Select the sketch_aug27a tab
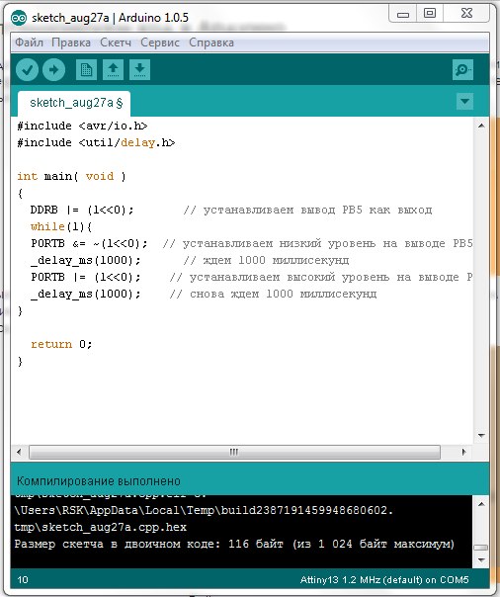 click(74, 103)
